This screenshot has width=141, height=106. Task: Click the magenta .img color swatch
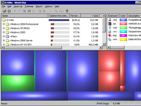(123, 35)
